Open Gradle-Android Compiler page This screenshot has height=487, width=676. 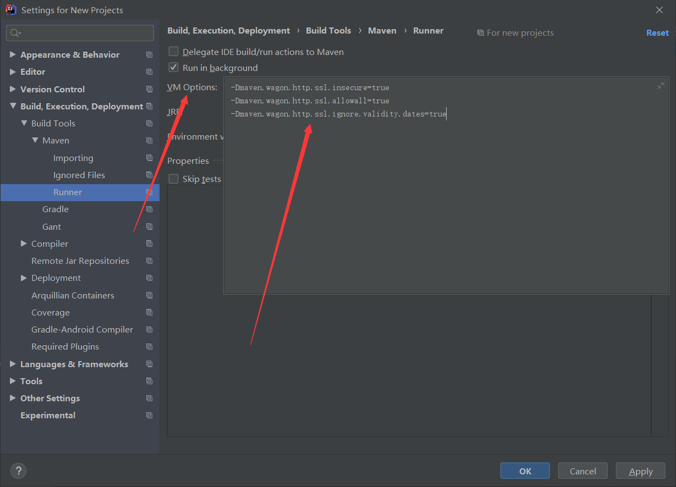[82, 329]
